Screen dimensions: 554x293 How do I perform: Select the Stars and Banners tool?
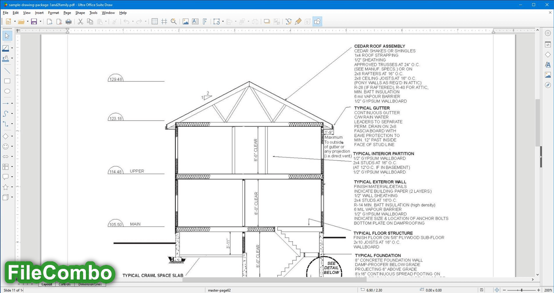point(6,187)
